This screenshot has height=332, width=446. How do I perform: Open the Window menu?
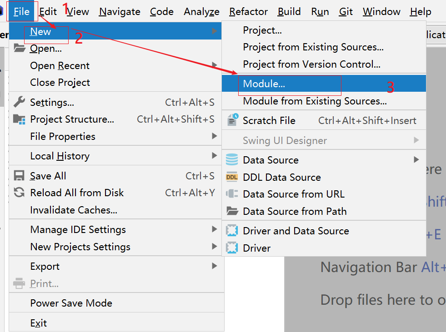381,12
